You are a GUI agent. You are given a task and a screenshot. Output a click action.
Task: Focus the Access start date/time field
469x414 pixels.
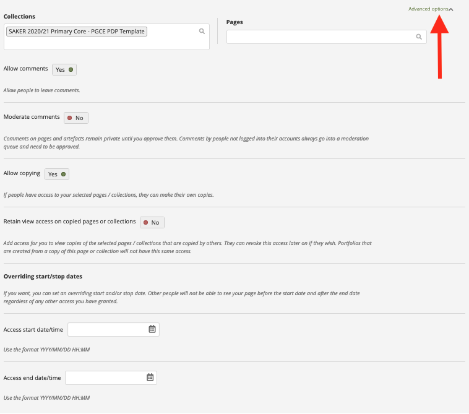coord(107,329)
